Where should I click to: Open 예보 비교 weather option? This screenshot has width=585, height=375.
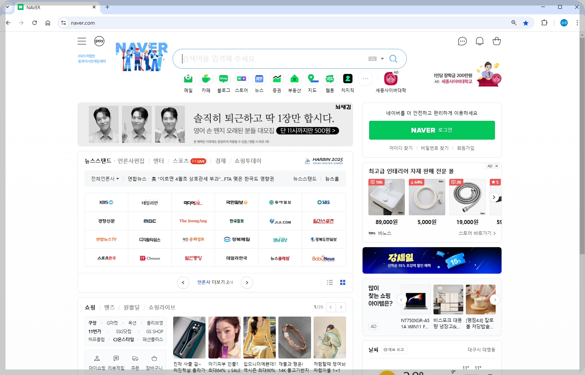click(x=393, y=350)
